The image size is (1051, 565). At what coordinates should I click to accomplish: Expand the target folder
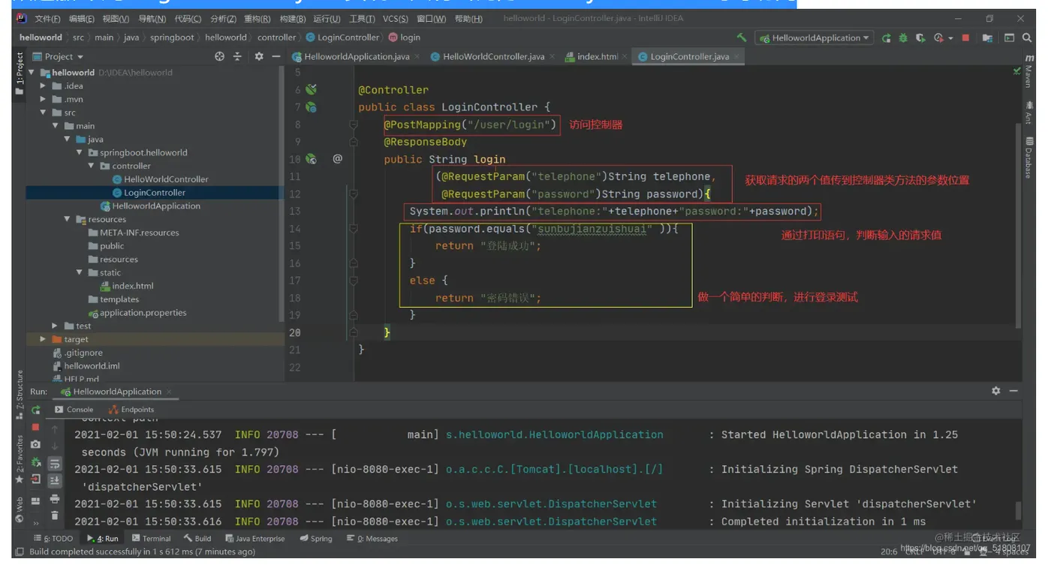[44, 339]
